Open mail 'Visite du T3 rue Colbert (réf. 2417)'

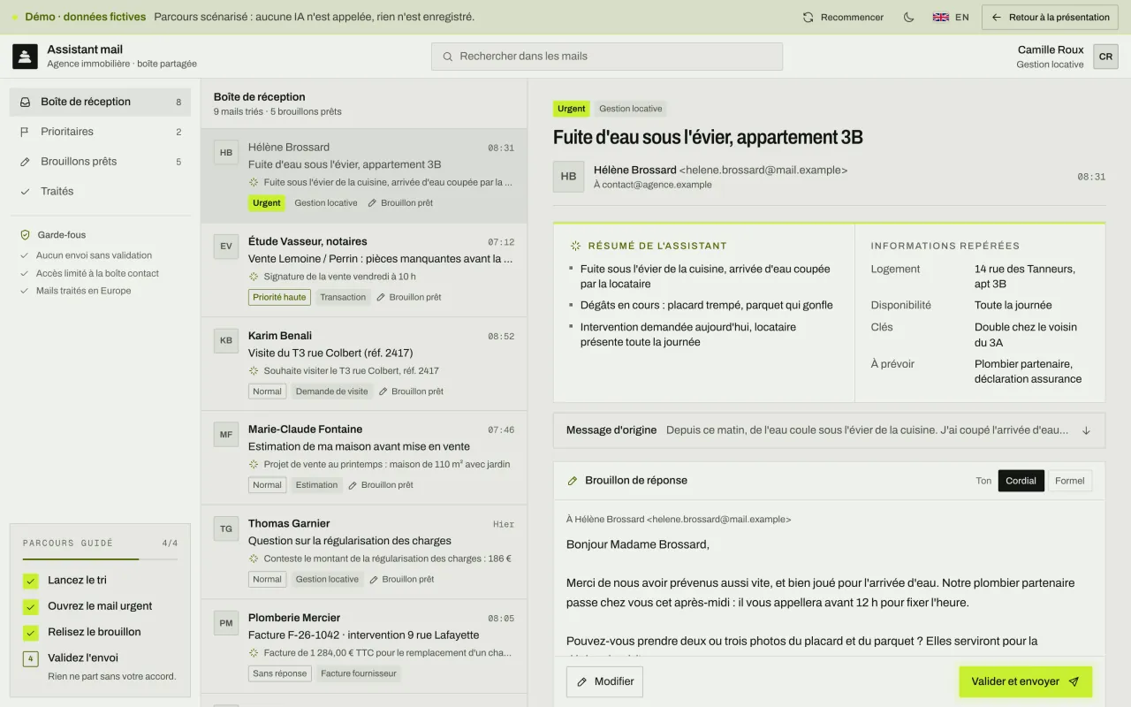pyautogui.click(x=364, y=364)
